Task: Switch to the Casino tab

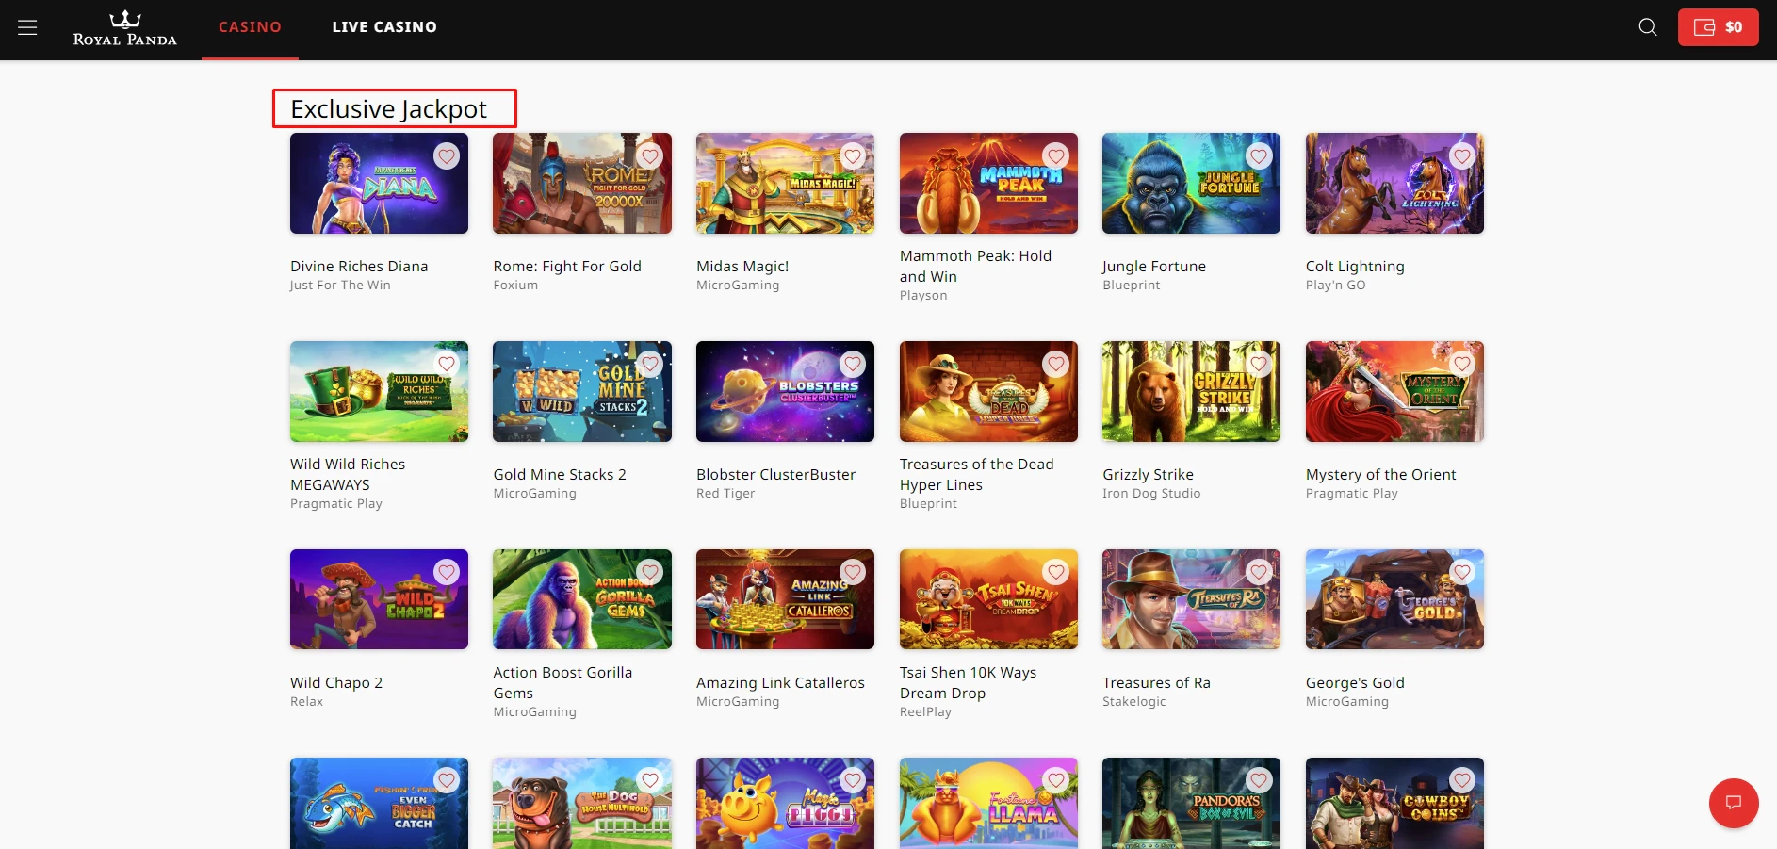Action: (250, 27)
